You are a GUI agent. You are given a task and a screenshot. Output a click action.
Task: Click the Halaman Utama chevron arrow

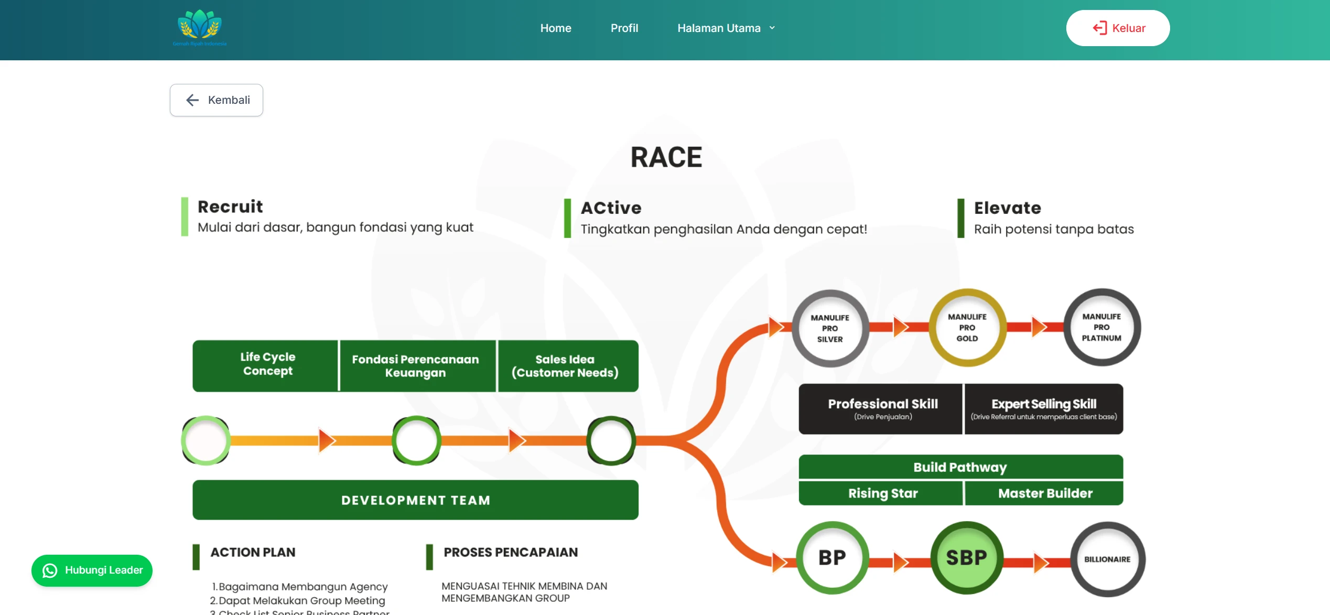(x=772, y=28)
